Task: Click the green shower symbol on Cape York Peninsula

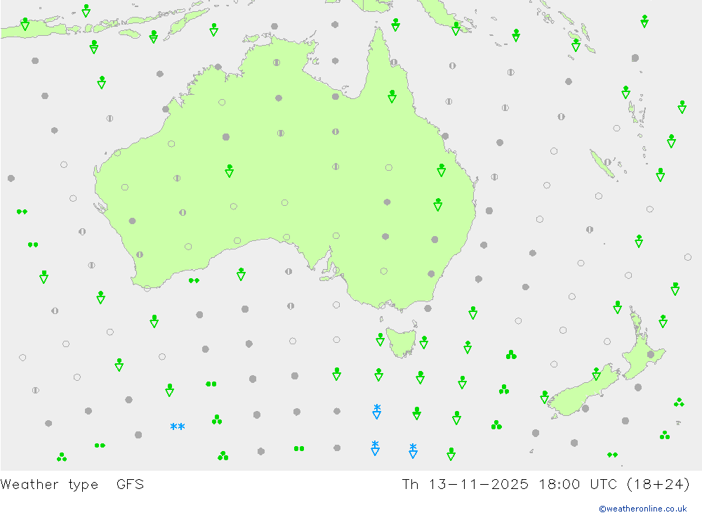Action: tap(392, 96)
